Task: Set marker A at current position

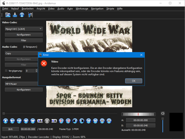Action: 40,121
